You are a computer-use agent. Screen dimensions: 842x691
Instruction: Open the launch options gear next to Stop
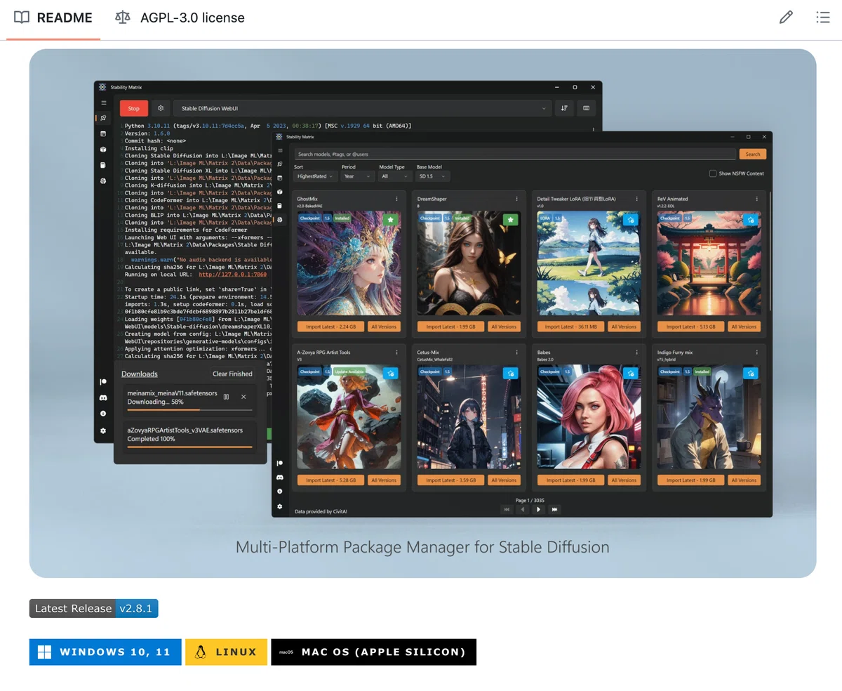(161, 108)
